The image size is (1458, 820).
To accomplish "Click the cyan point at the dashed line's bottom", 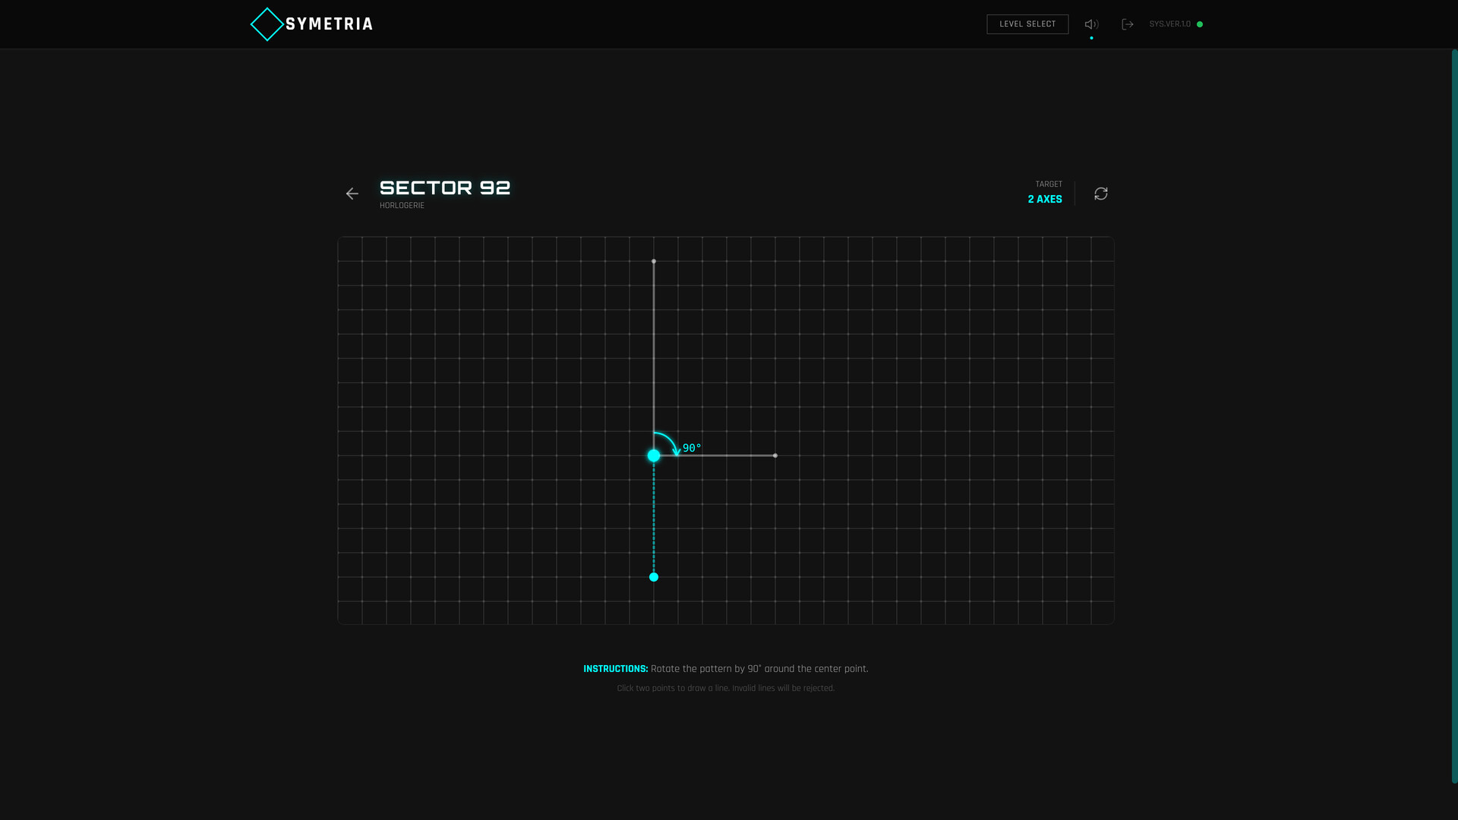I will (x=654, y=577).
